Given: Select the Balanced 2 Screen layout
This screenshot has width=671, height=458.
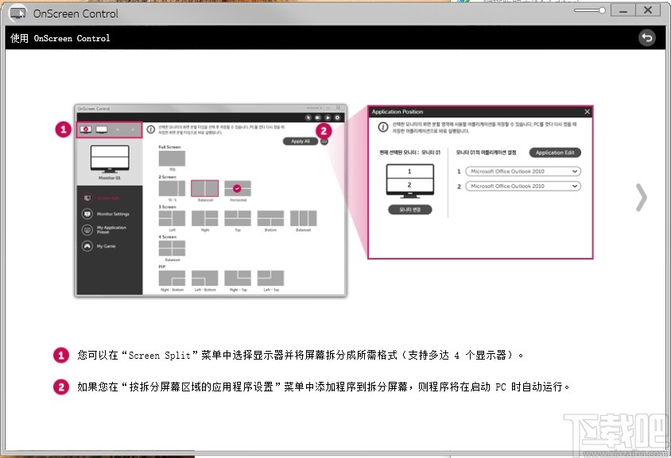Looking at the screenshot, I should coord(206,187).
